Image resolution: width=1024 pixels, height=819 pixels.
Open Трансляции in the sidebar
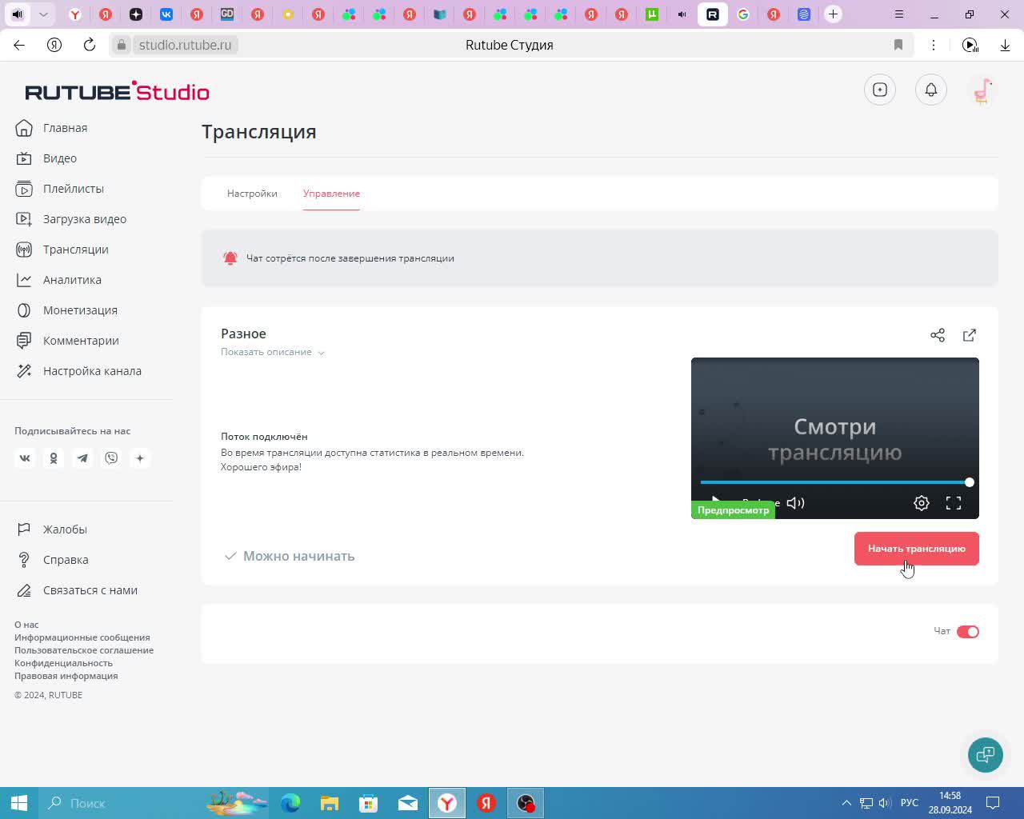pos(62,250)
